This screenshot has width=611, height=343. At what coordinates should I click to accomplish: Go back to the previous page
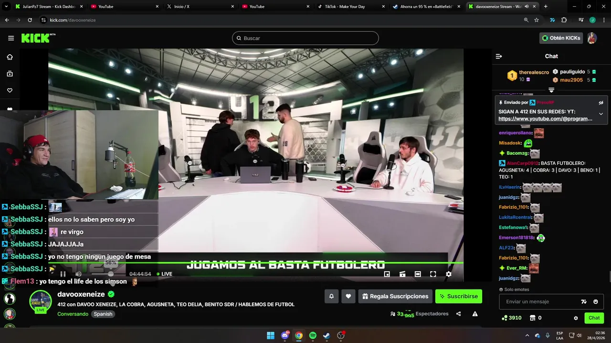[x=7, y=20]
